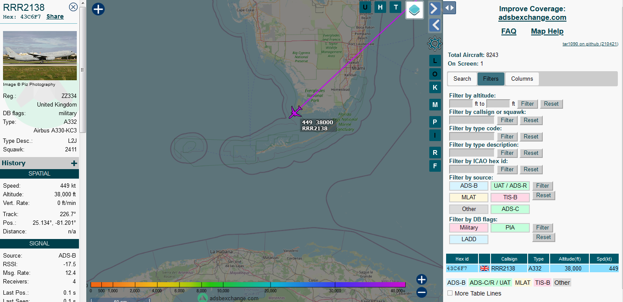Open the tar1090 on github link
Viewport: 623px width, 302px height.
(x=591, y=44)
